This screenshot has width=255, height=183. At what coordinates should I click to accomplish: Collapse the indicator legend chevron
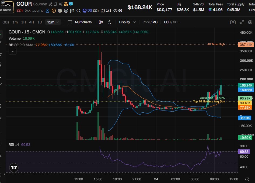[x=13, y=52]
